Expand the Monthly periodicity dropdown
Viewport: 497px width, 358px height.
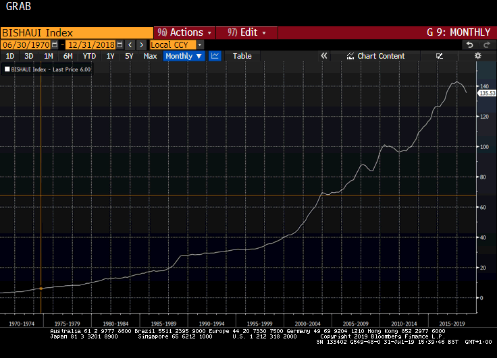click(184, 56)
